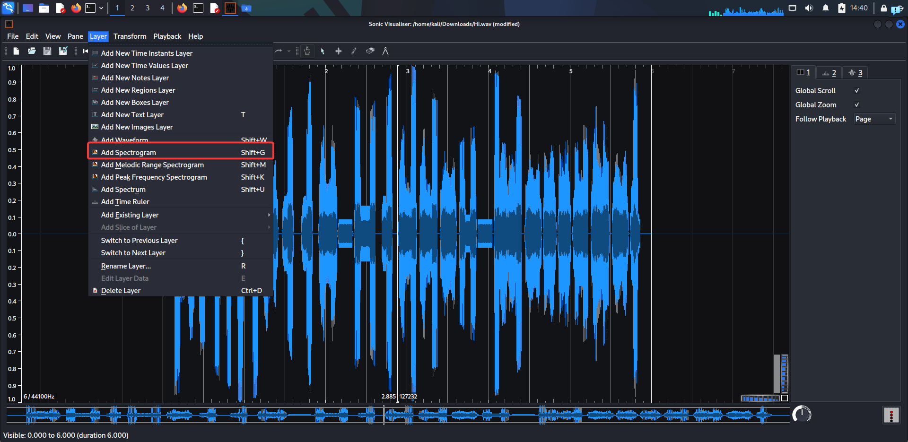
Task: Switch to waveform layer tab 3
Action: (856, 72)
